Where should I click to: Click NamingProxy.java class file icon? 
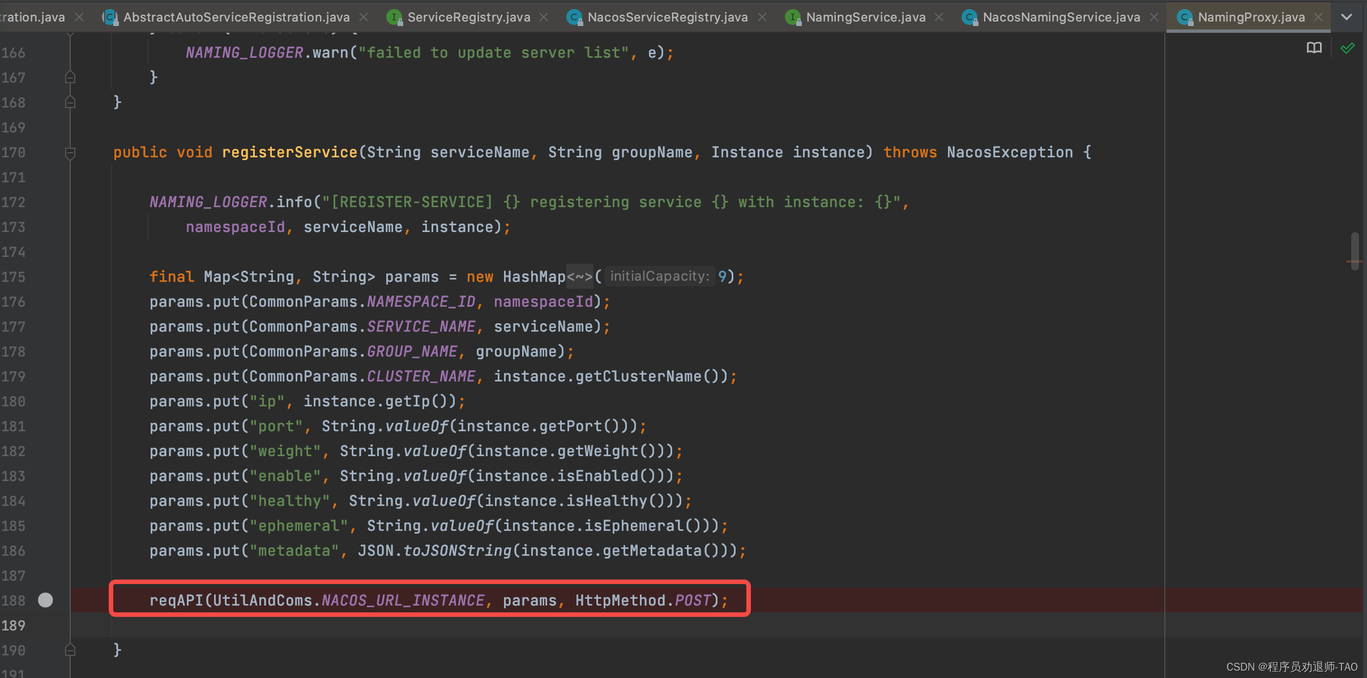[x=1185, y=18]
